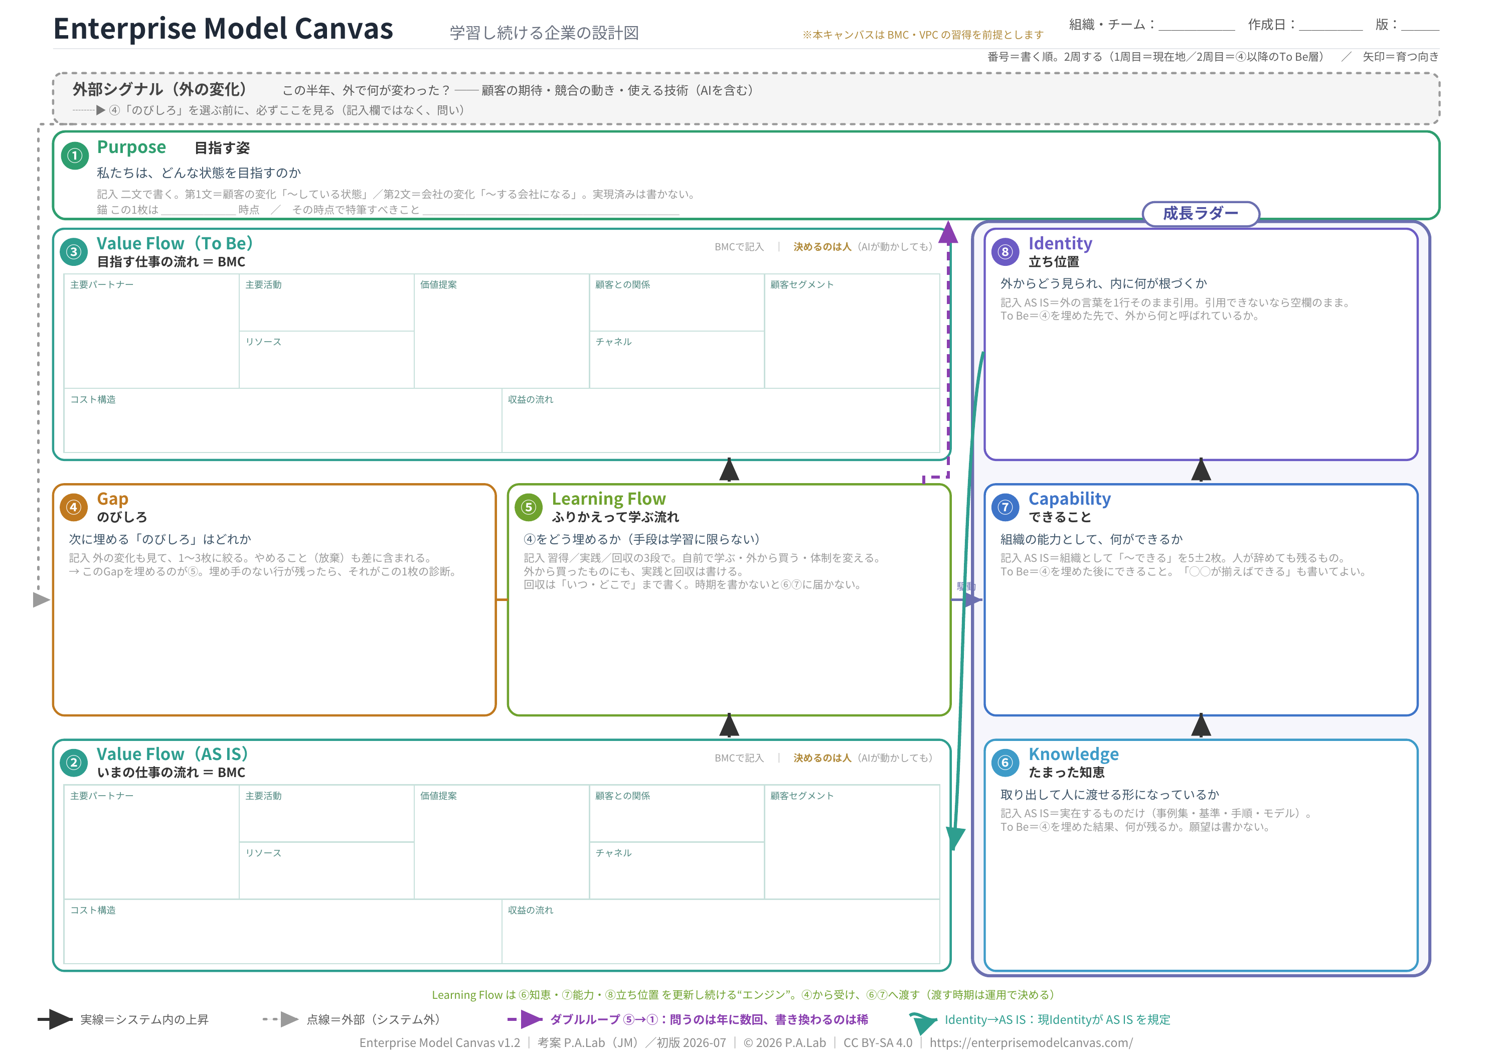Viewport: 1493px width, 1056px height.
Task: Click the purple circled number 8 Identity badge
Action: click(x=1006, y=252)
